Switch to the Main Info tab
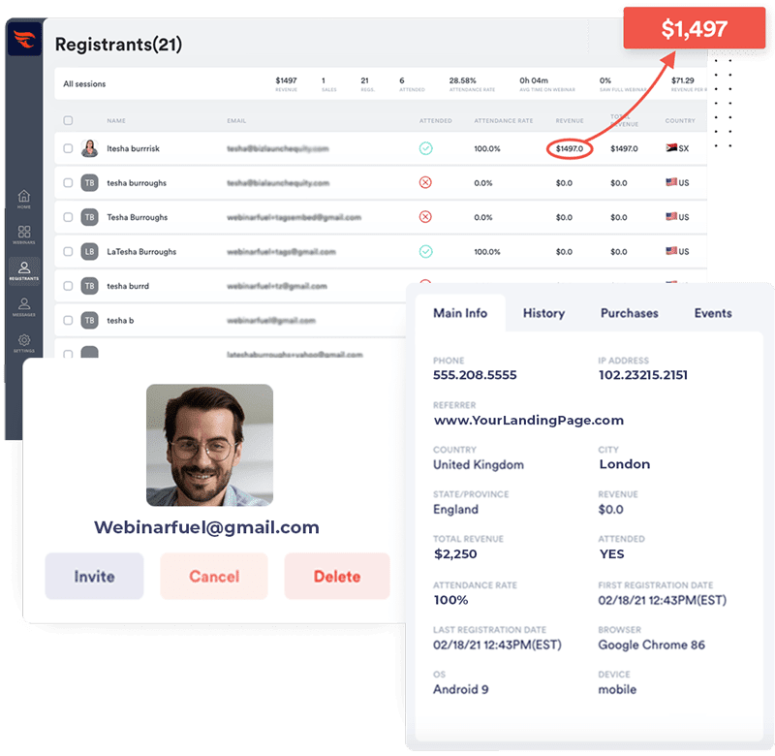 (460, 313)
